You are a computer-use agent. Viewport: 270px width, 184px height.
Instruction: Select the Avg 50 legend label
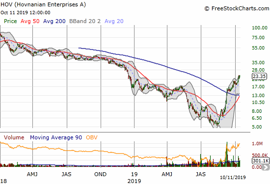30,21
